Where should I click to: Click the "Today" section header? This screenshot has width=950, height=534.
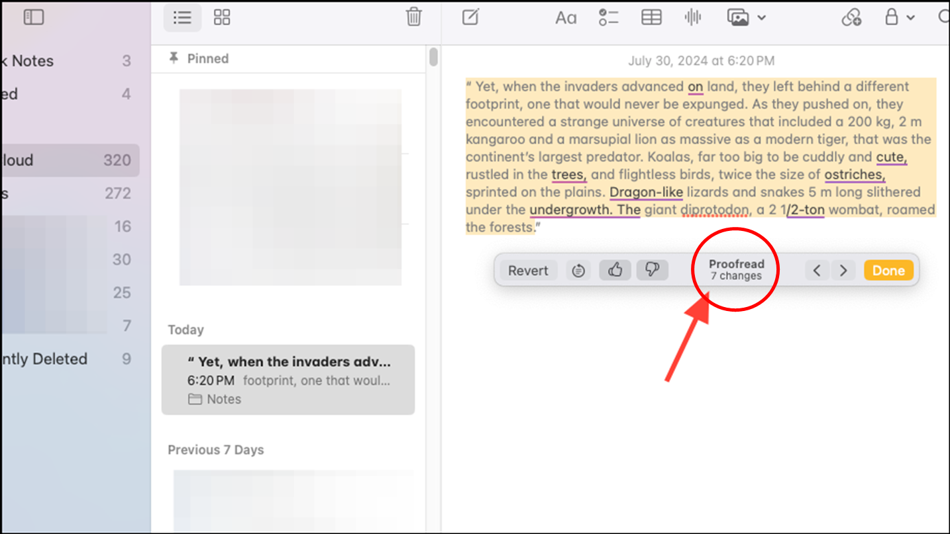(x=185, y=330)
